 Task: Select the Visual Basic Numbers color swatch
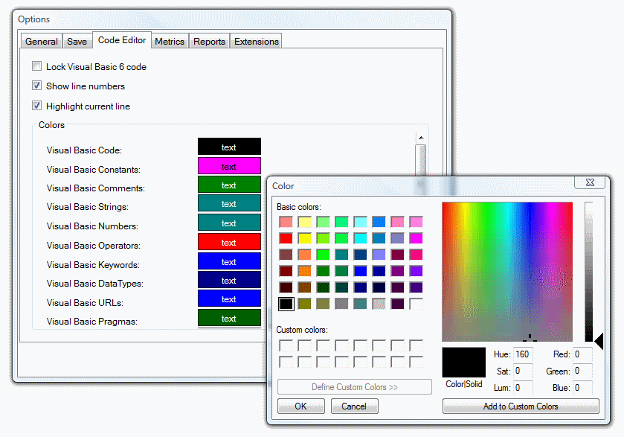[229, 223]
